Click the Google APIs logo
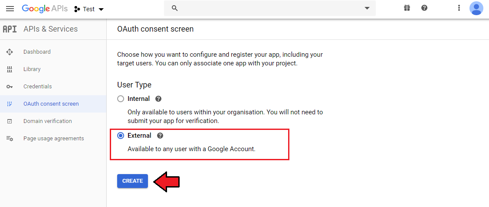 coord(45,9)
